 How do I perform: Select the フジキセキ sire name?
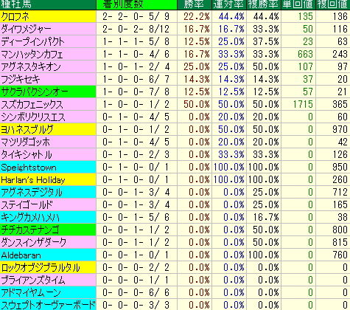[x=21, y=79]
